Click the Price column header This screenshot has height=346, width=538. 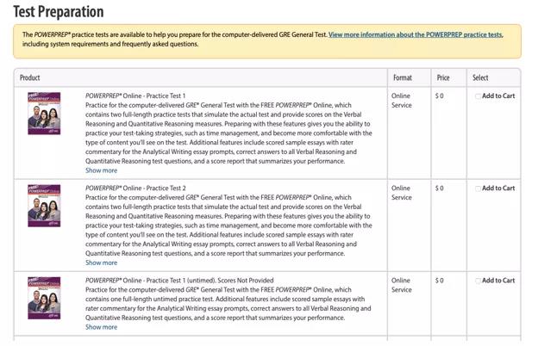[x=443, y=77]
